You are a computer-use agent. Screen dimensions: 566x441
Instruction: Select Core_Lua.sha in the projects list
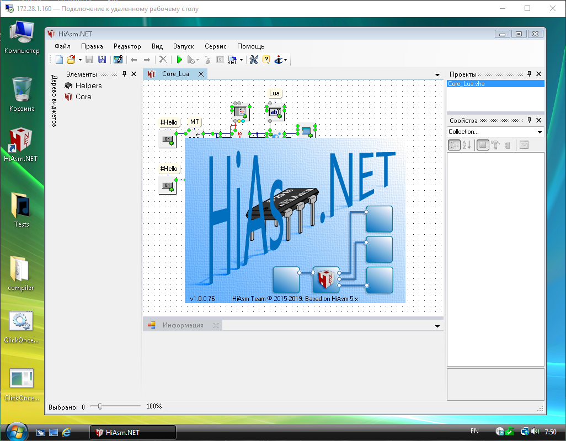click(x=467, y=84)
